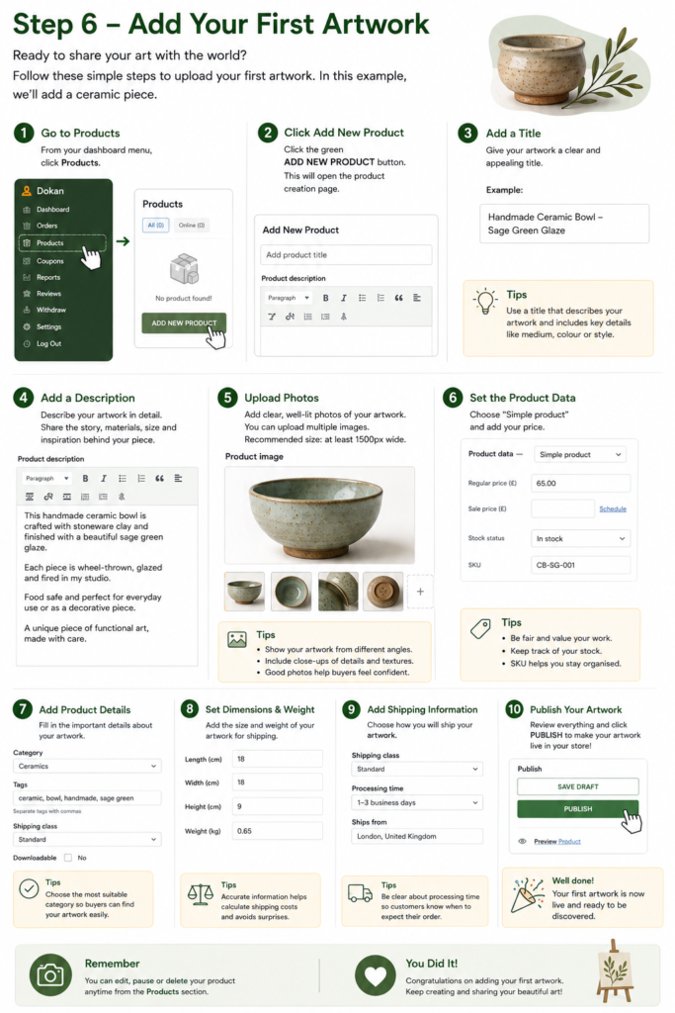Switch to the Online (0) products tab

192,225
